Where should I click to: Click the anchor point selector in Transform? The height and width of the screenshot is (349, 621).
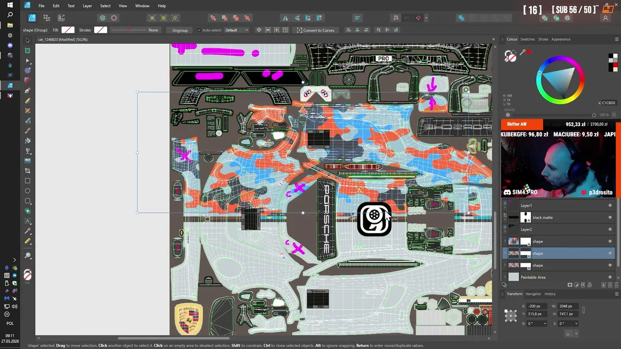[x=510, y=316]
